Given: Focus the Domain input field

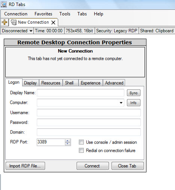Looking at the screenshot, I should (x=89, y=132).
